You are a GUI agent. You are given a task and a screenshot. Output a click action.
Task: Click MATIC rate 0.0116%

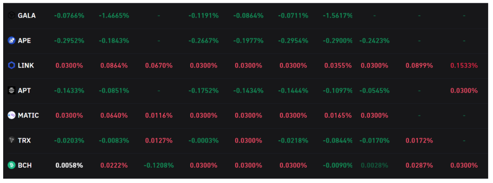(x=159, y=115)
